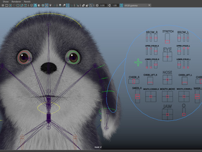Screen dimensions: 202x152
Task: Switch to Wireframe shading
Action: 32,5
